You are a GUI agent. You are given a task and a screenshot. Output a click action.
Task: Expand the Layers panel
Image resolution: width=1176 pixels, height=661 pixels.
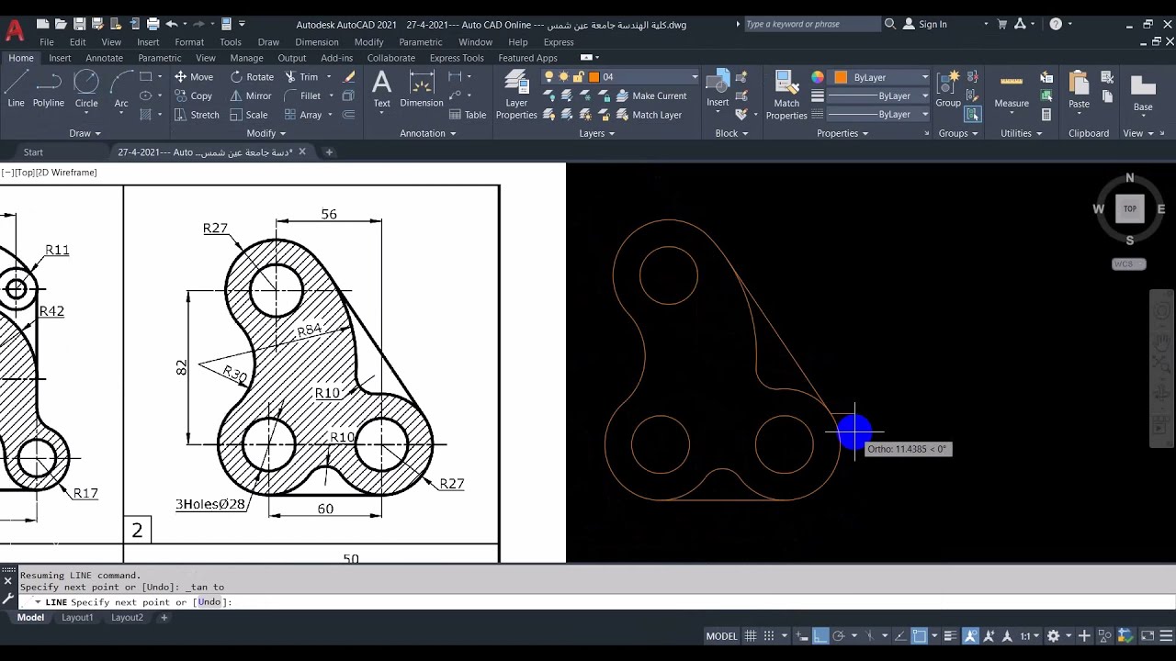tap(597, 133)
